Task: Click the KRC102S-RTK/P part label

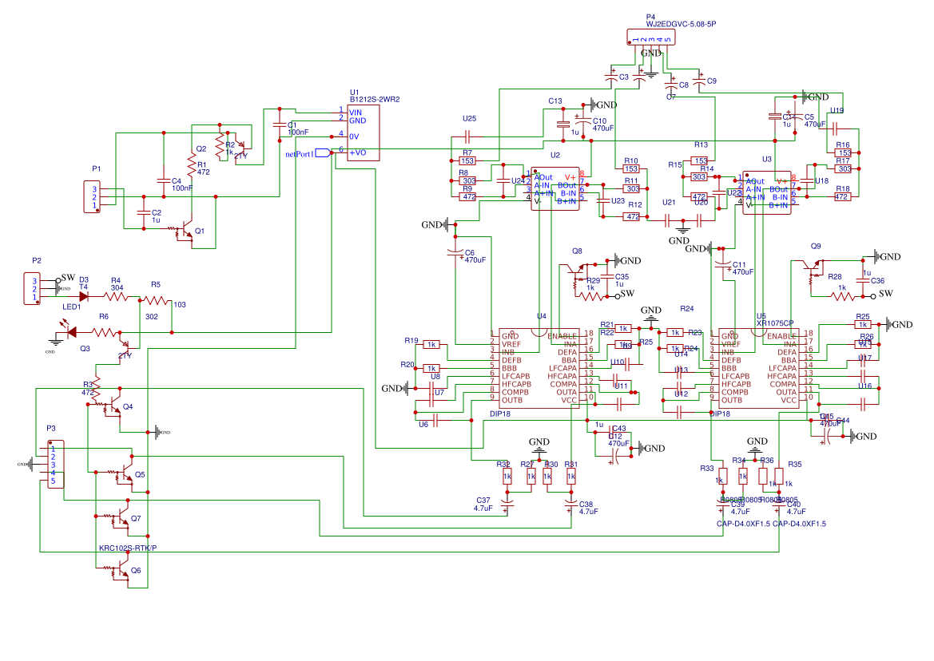Action: (128, 548)
